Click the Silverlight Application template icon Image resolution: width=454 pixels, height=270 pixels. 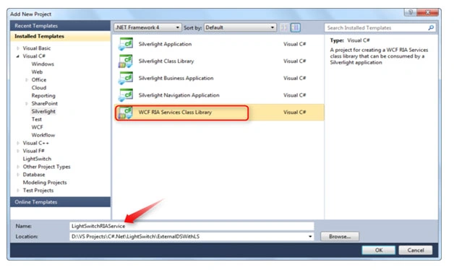pyautogui.click(x=125, y=44)
